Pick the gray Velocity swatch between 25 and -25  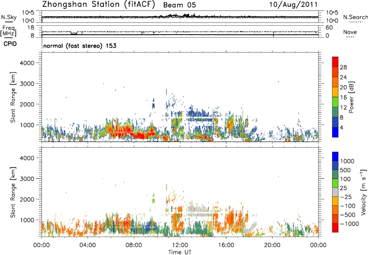335,192
